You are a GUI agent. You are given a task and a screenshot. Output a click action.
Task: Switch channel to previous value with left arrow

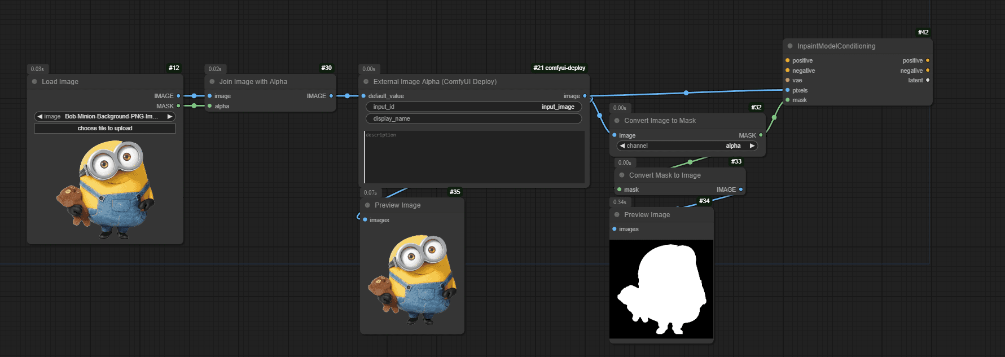coord(622,146)
